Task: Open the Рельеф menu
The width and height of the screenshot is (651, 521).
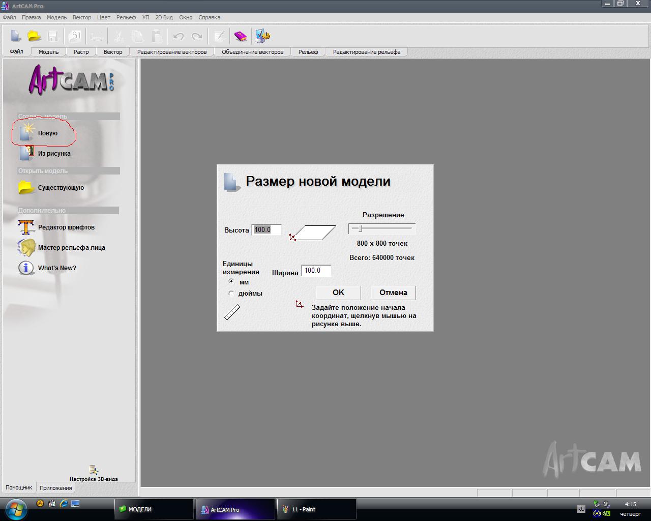Action: 126,17
